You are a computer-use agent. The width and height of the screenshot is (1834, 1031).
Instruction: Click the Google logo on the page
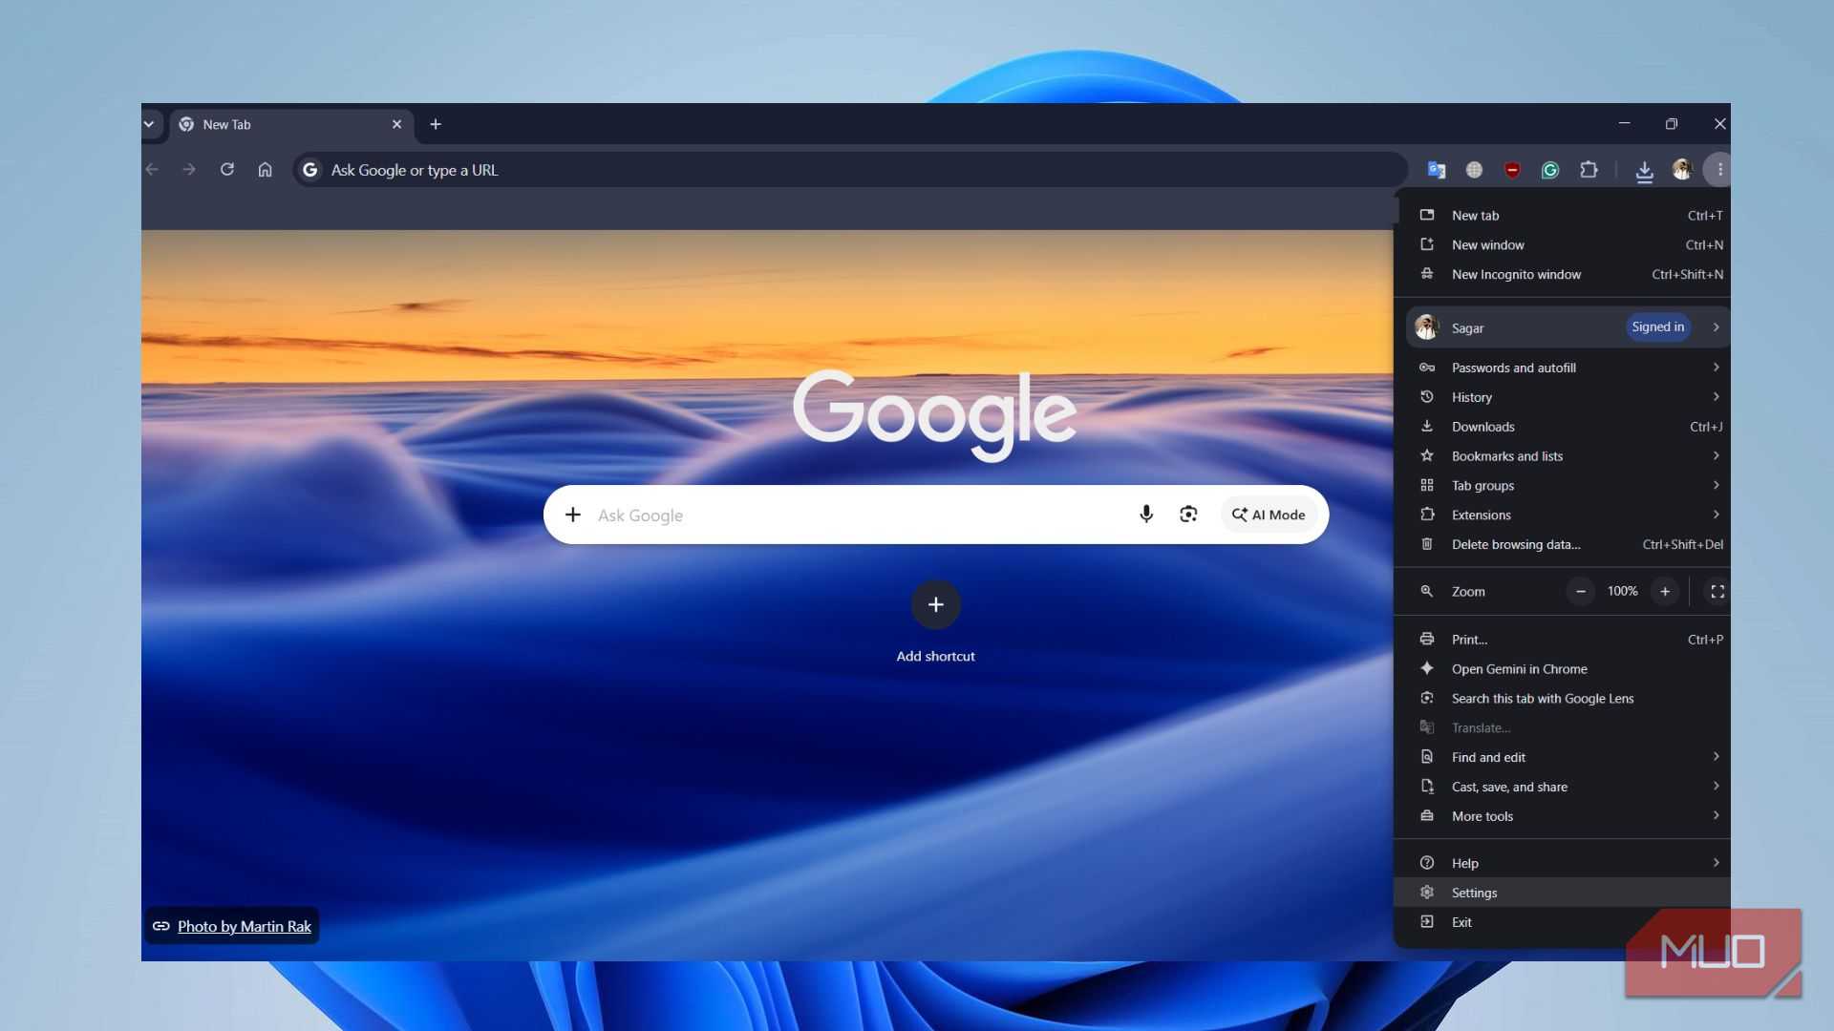click(935, 414)
